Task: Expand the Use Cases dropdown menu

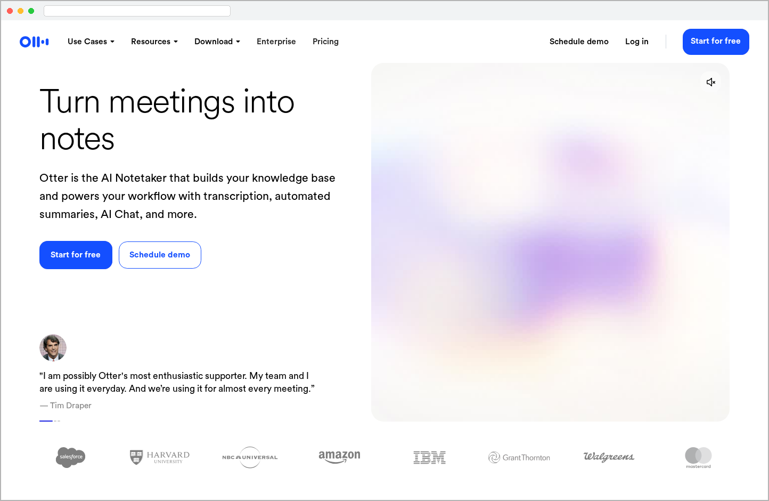Action: click(x=91, y=42)
